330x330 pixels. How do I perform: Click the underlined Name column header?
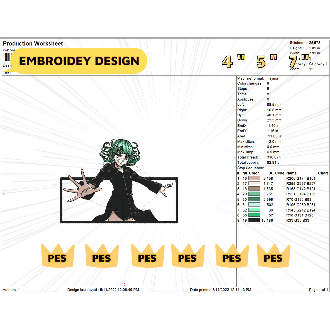point(291,173)
